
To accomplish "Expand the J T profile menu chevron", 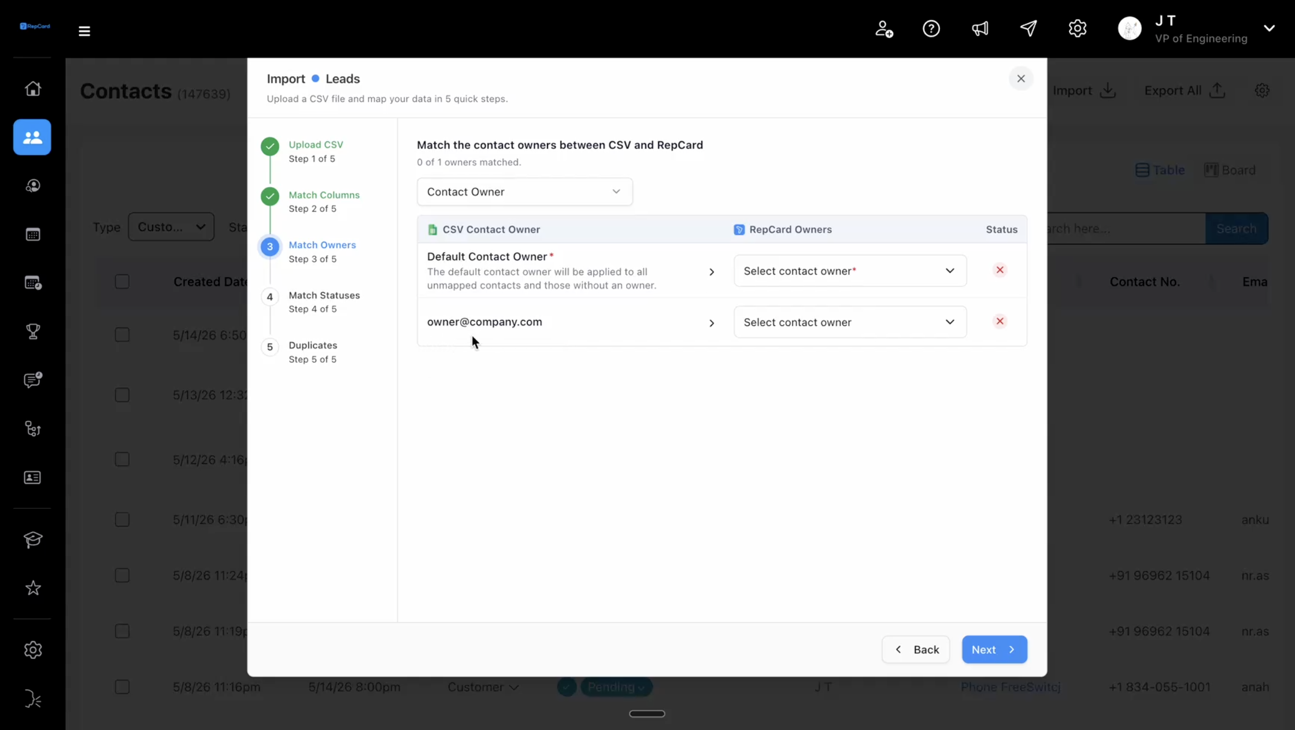I will [1269, 29].
